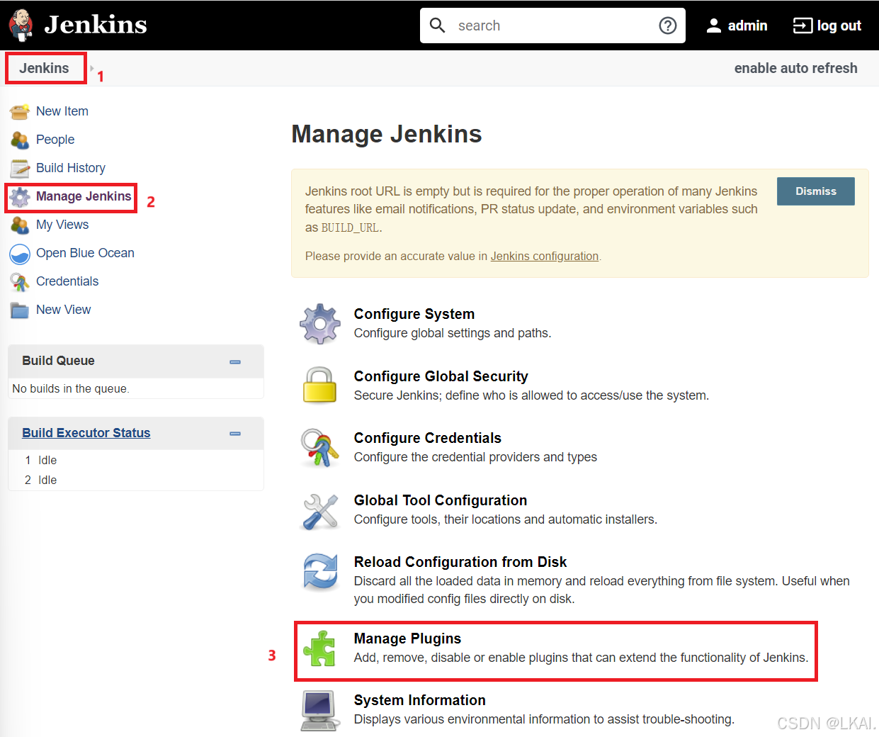Image resolution: width=879 pixels, height=737 pixels.
Task: Enable auto refresh
Action: (795, 68)
